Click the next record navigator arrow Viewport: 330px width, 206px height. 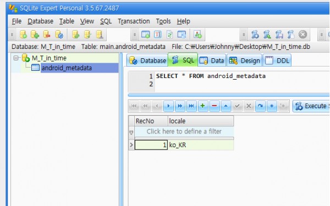(x=168, y=106)
